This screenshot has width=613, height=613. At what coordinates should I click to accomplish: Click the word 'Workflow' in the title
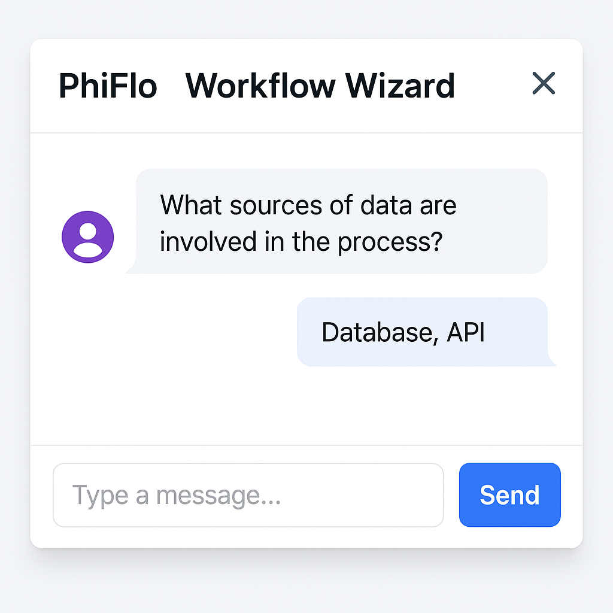click(x=259, y=86)
